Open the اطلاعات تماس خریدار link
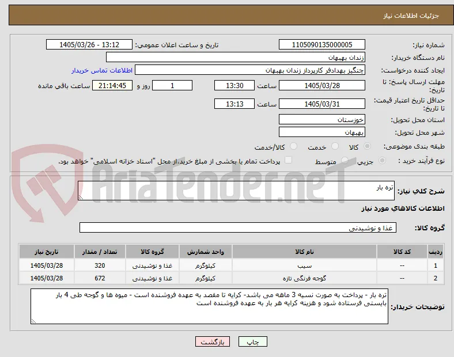454x357 pixels. 102,70
